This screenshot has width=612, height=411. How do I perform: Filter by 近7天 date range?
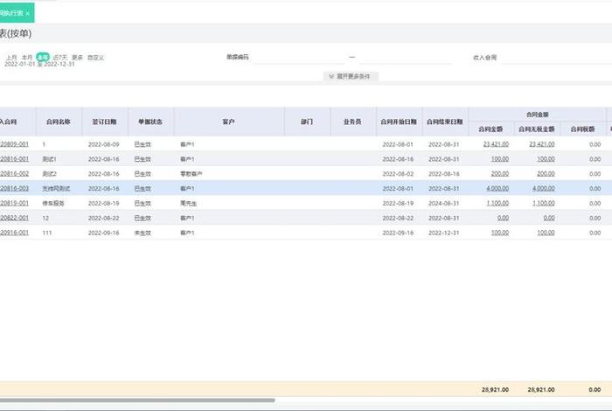click(59, 58)
